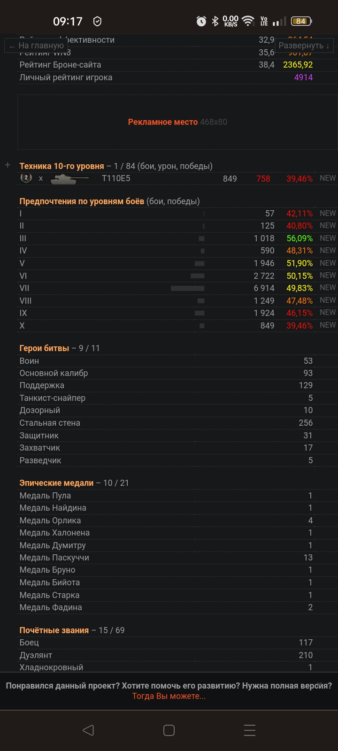The height and width of the screenshot is (751, 338).
Task: Follow the "Тогда Вы можете..." link
Action: tap(169, 696)
